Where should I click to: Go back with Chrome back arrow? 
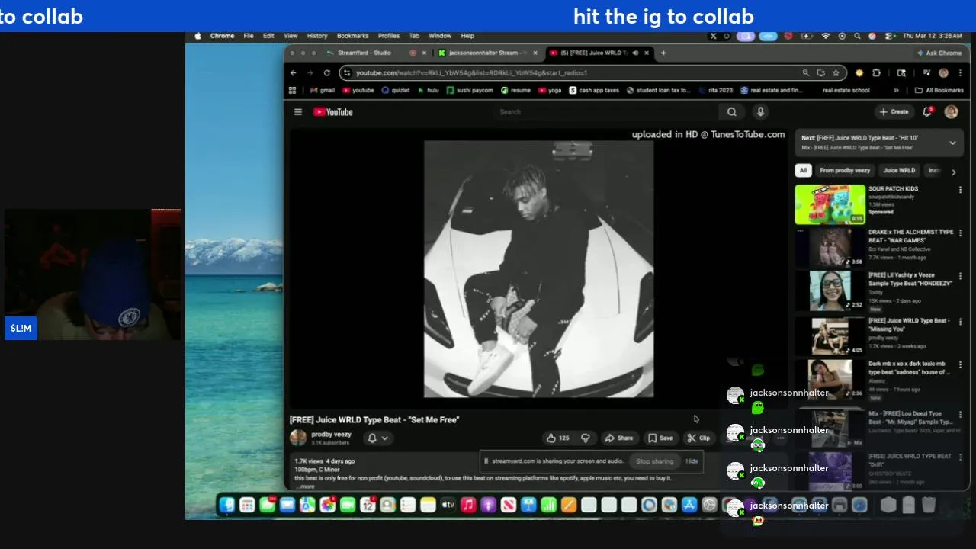(x=294, y=73)
